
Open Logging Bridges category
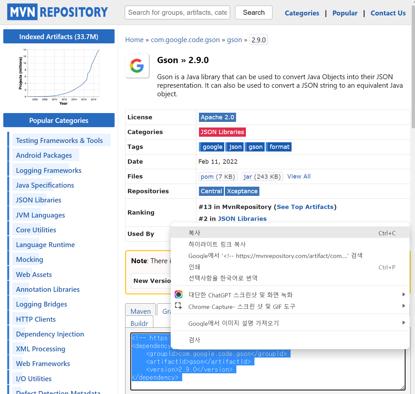(x=41, y=304)
